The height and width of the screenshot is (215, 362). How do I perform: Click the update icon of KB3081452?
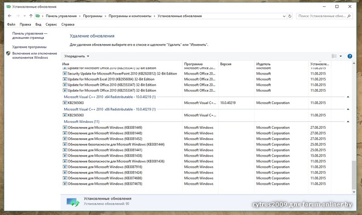(65, 139)
